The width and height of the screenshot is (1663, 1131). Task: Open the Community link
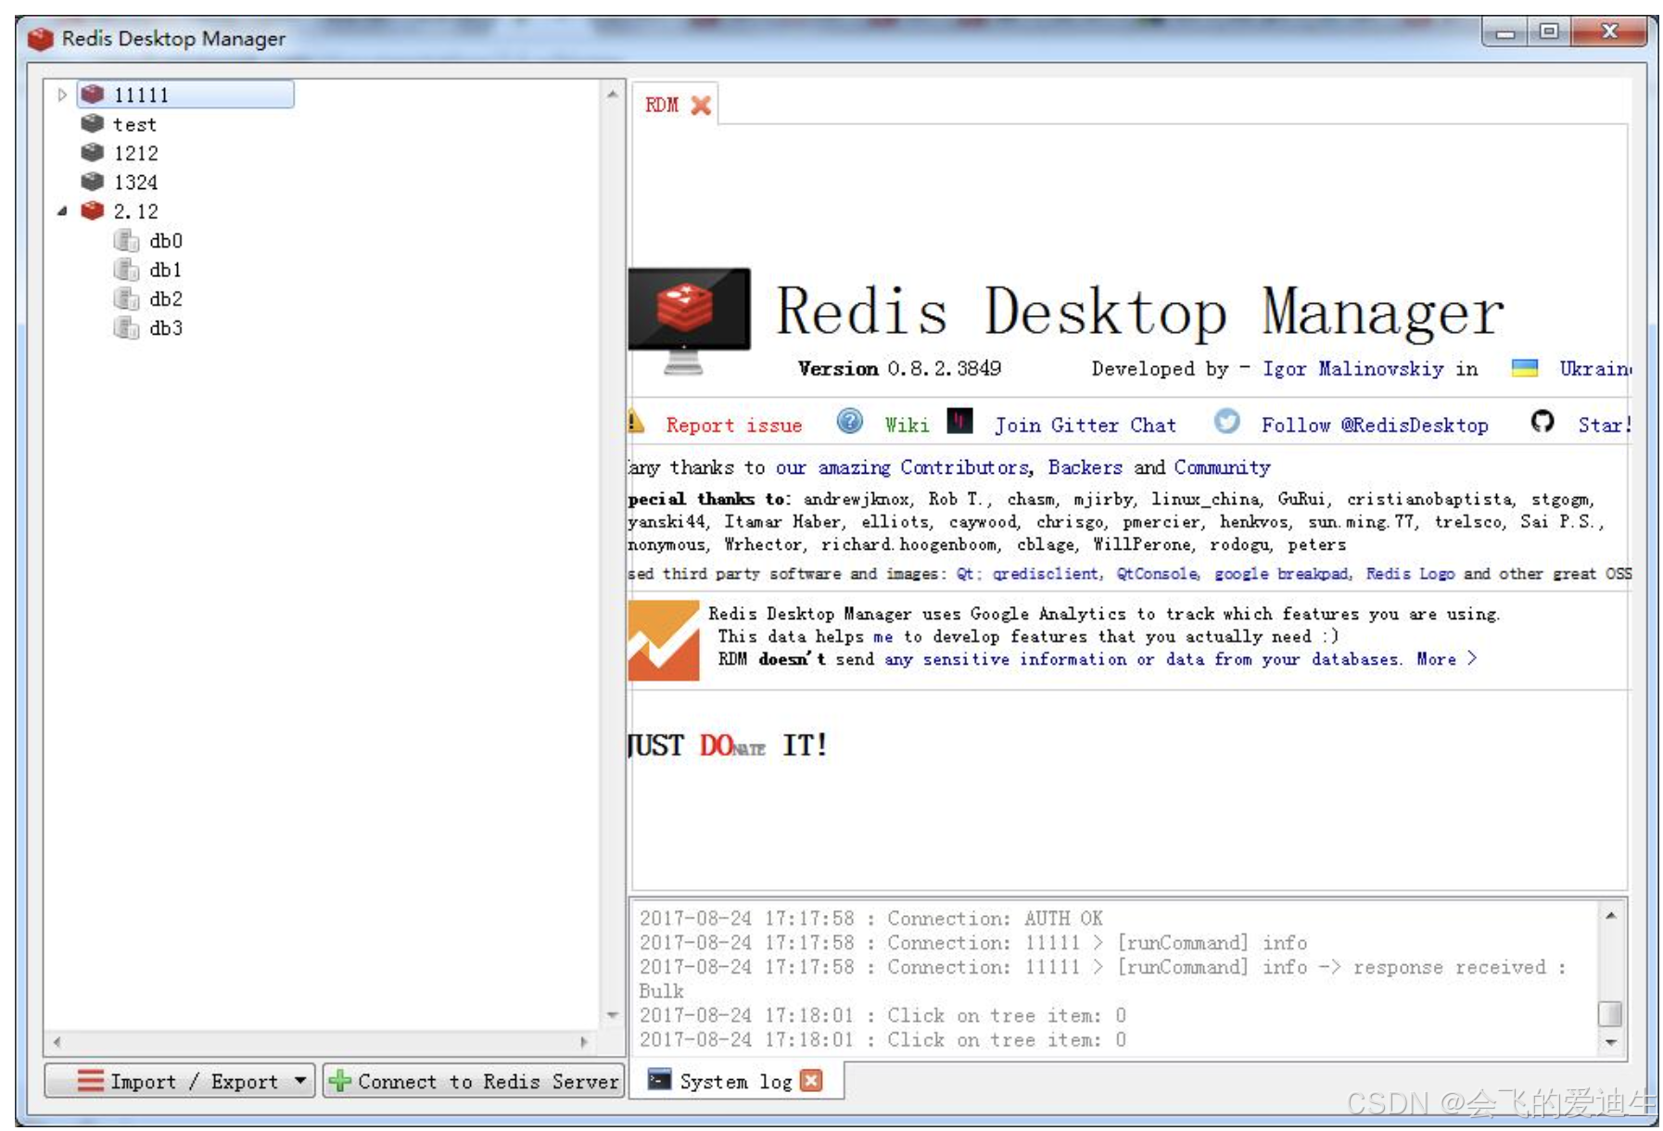[1222, 467]
